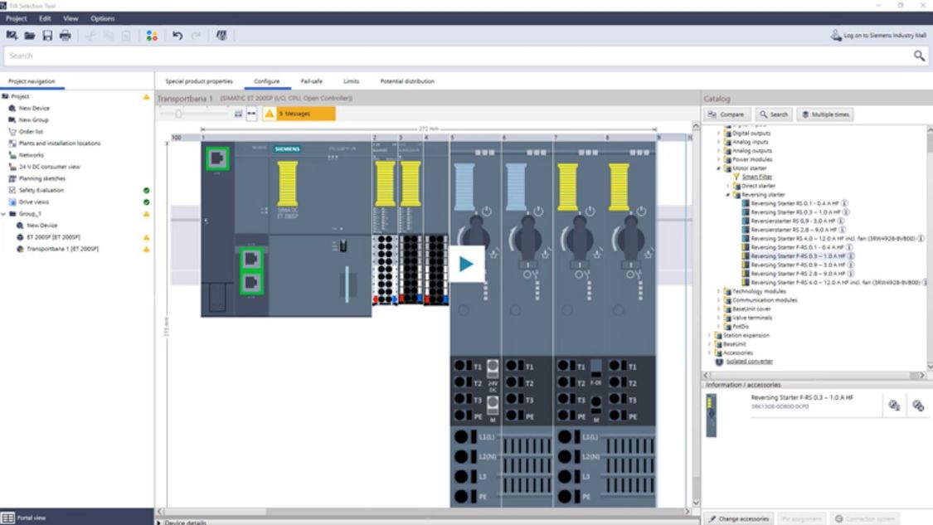Image resolution: width=933 pixels, height=525 pixels.
Task: Switch to the Special product properties tab
Action: tap(199, 81)
